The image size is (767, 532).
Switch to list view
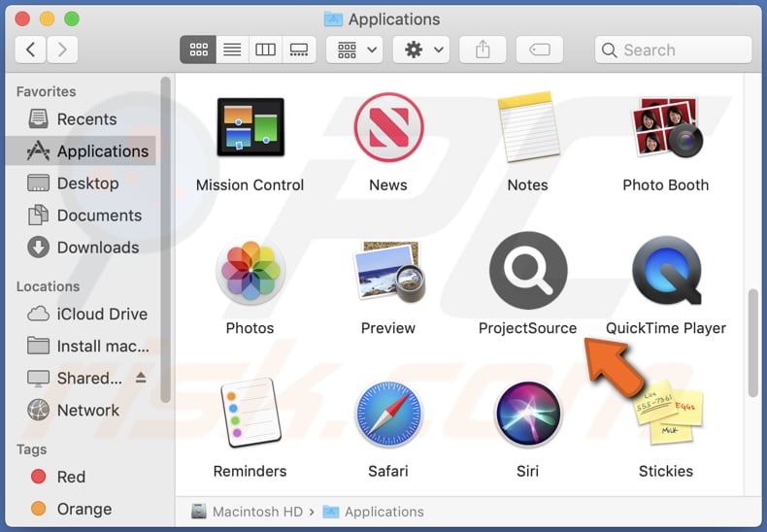click(x=232, y=50)
